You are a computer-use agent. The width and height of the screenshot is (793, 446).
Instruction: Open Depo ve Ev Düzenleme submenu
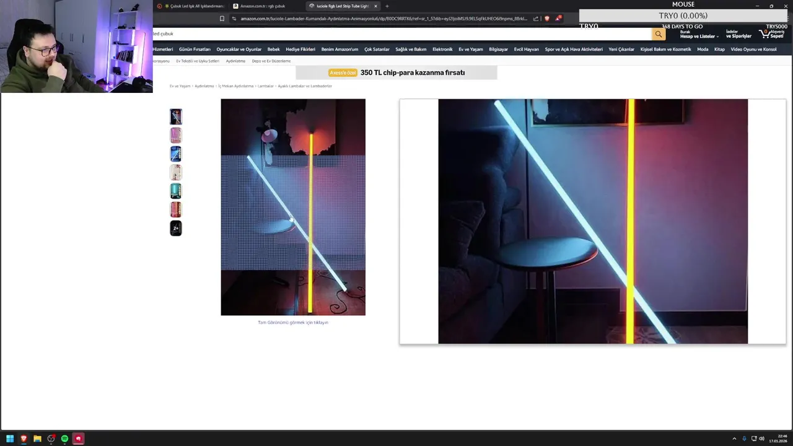(271, 61)
